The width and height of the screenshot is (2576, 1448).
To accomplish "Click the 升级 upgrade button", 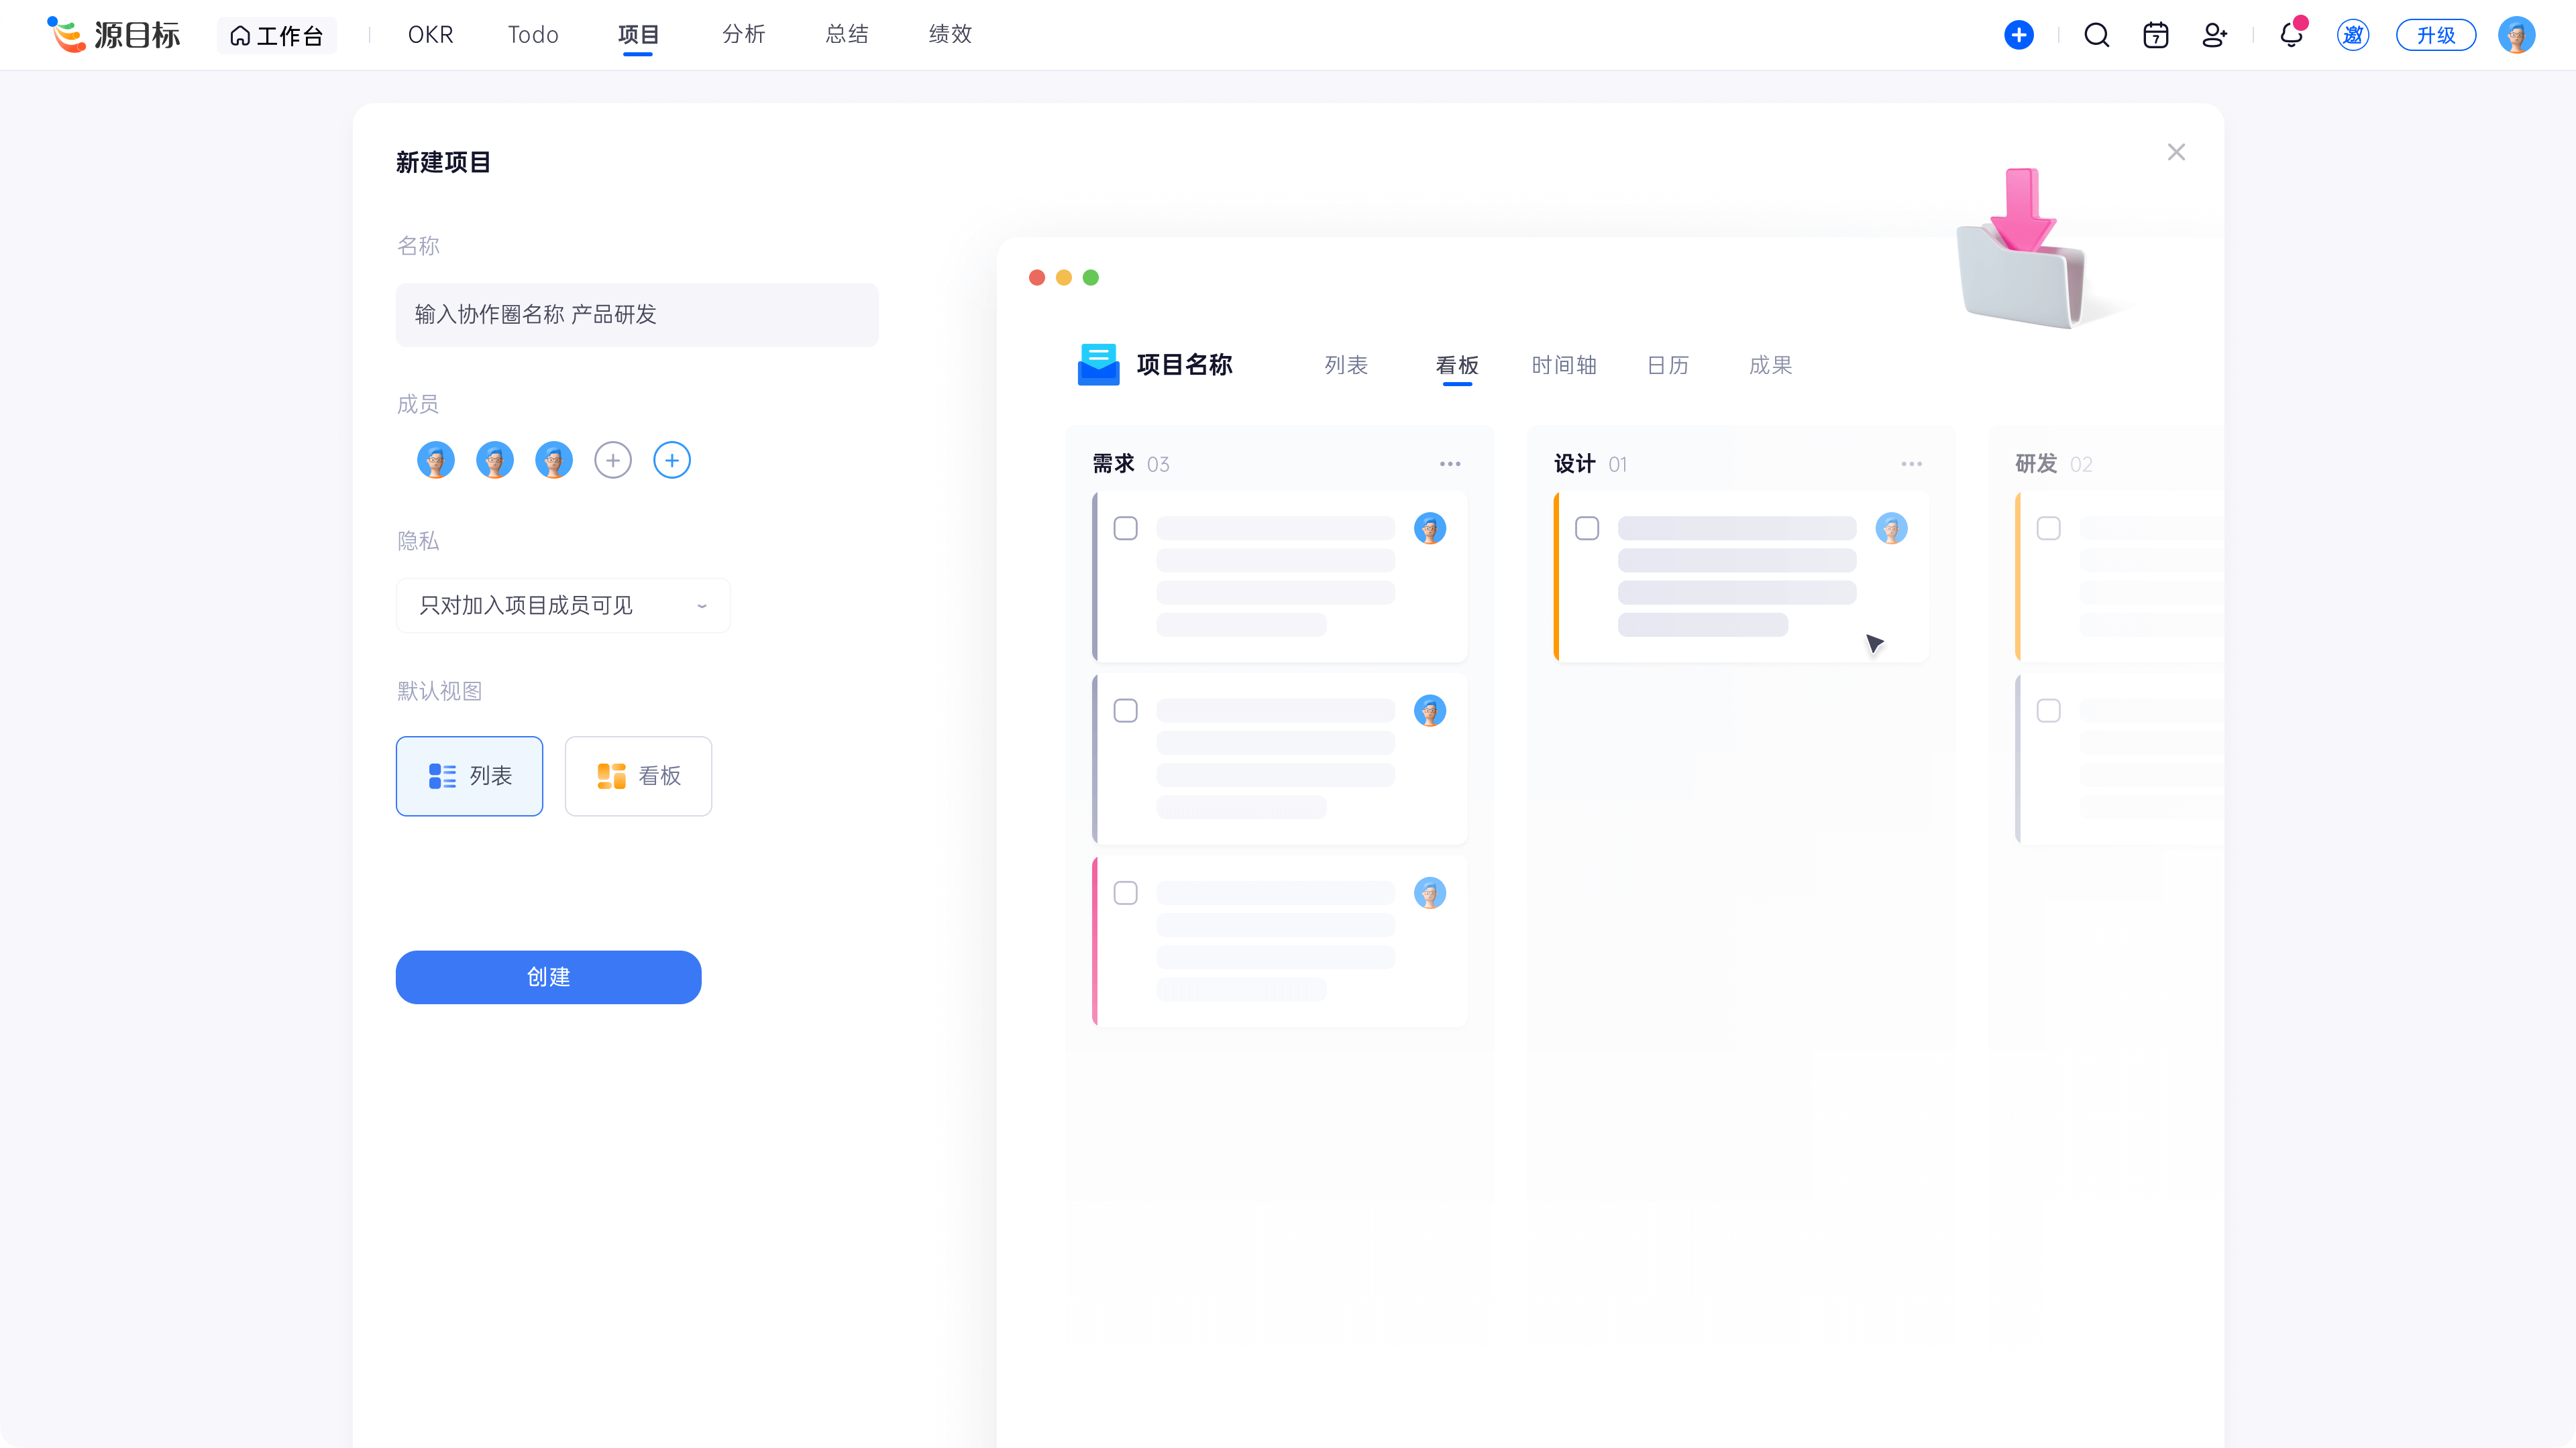I will pos(2435,35).
